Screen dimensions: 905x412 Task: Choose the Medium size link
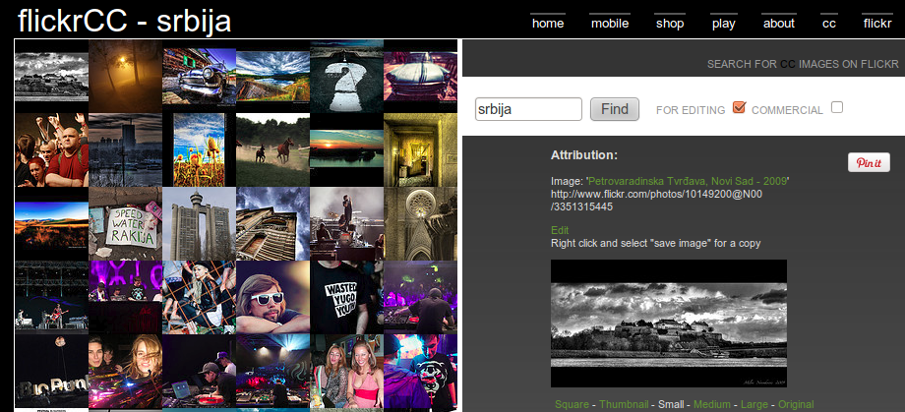tap(711, 404)
